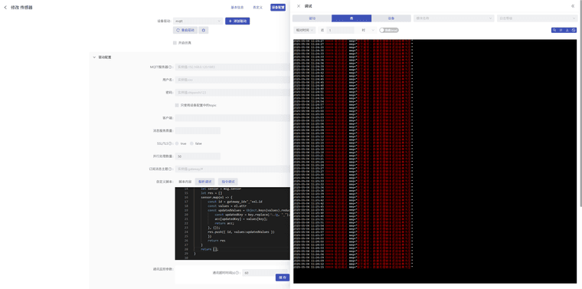
Task: Select the SSL/TLS true radio button
Action: click(177, 143)
